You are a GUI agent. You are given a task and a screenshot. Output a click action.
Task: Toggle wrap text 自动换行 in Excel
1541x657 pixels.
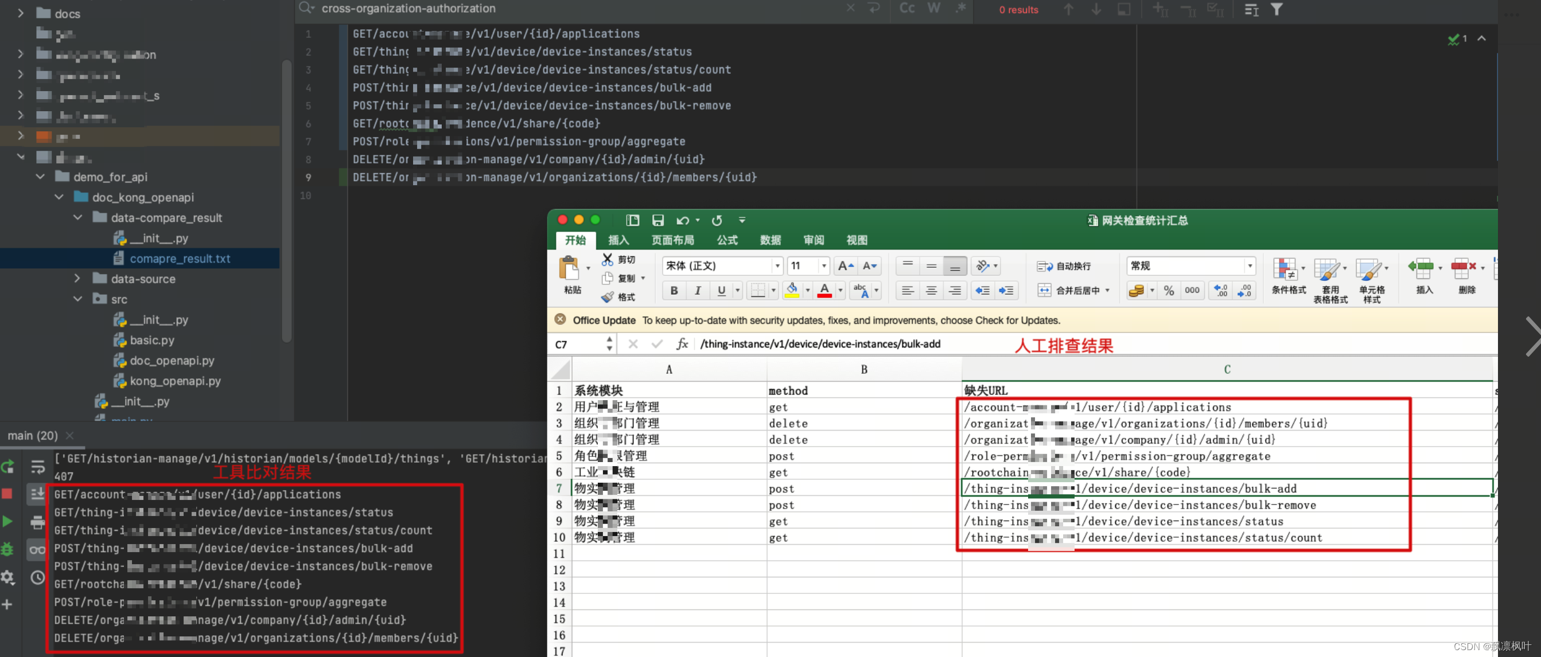[x=1064, y=266]
